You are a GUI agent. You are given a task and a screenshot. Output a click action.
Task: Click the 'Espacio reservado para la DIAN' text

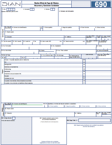point(10,12)
